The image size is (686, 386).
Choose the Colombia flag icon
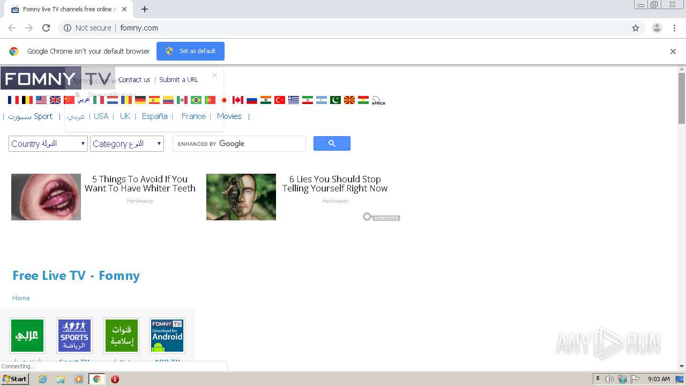[168, 100]
